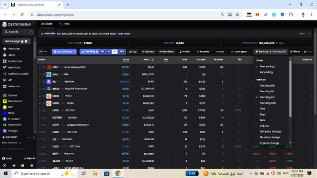Image resolution: width=317 pixels, height=178 pixels.
Task: Open the Discord link icon
Action: [22, 165]
